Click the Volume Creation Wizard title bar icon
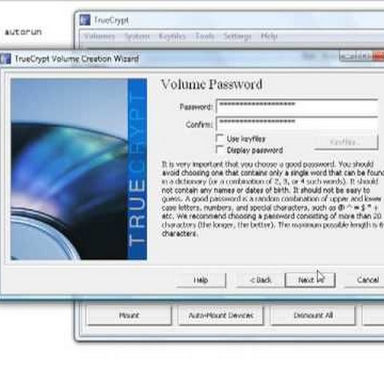 coord(6,58)
